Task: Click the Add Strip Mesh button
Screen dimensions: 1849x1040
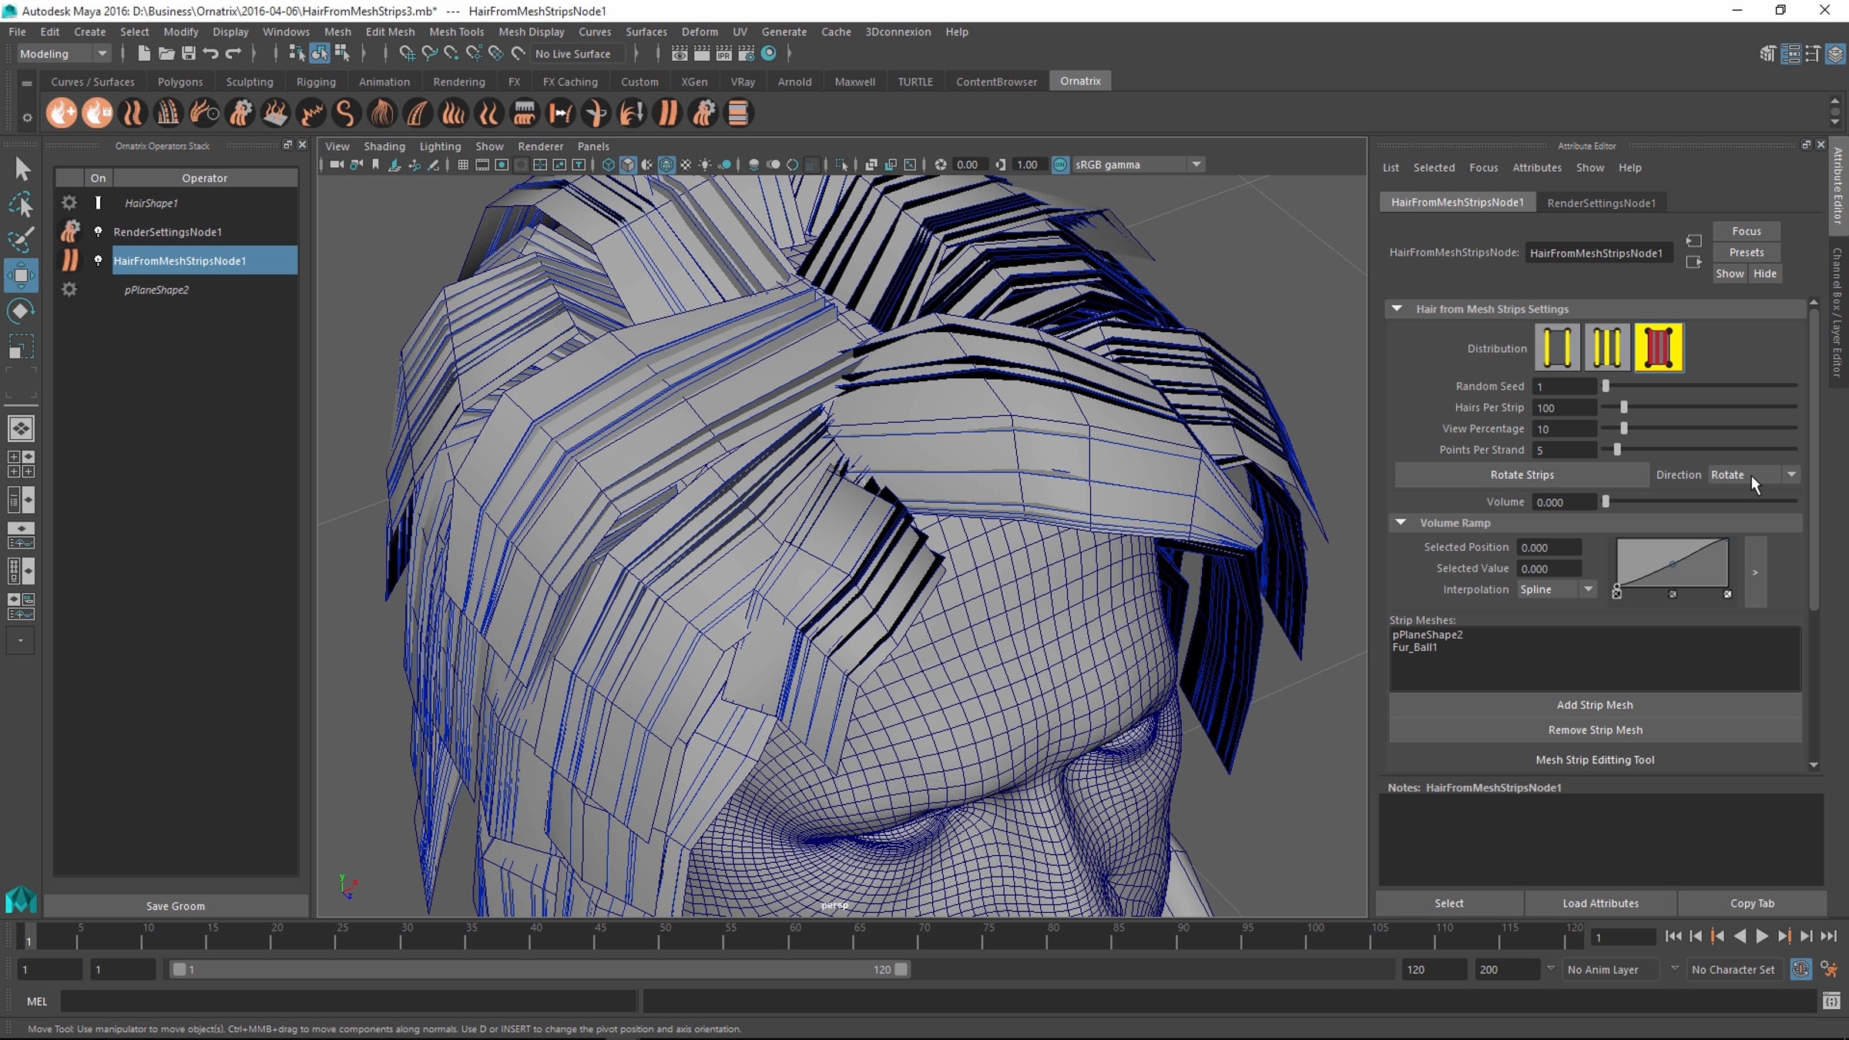Action: 1595,705
